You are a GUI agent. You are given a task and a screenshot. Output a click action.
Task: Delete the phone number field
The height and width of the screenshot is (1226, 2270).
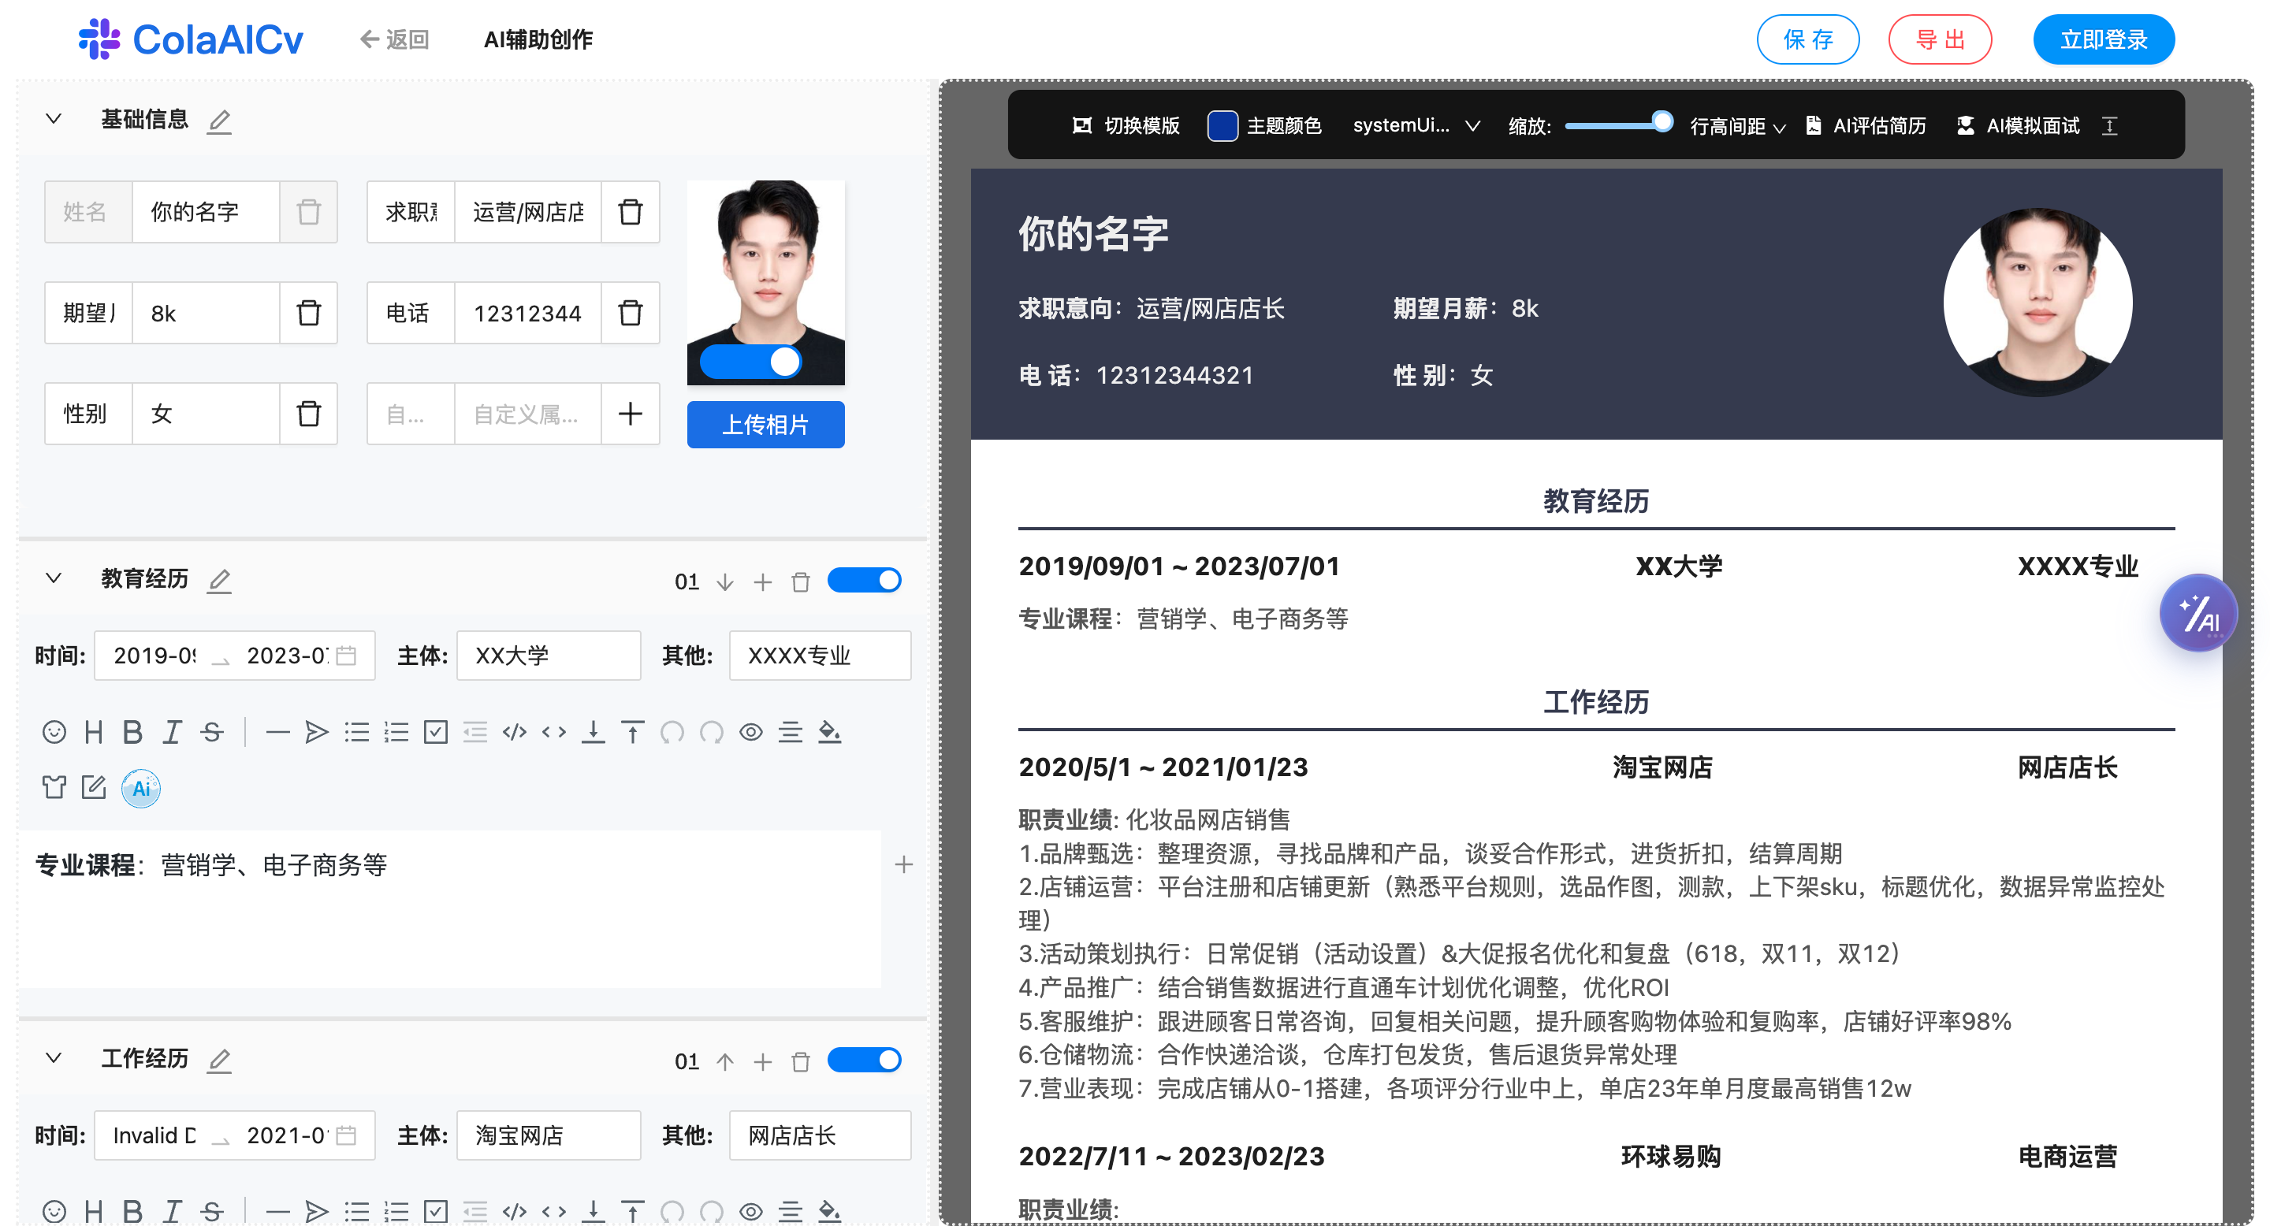point(630,313)
